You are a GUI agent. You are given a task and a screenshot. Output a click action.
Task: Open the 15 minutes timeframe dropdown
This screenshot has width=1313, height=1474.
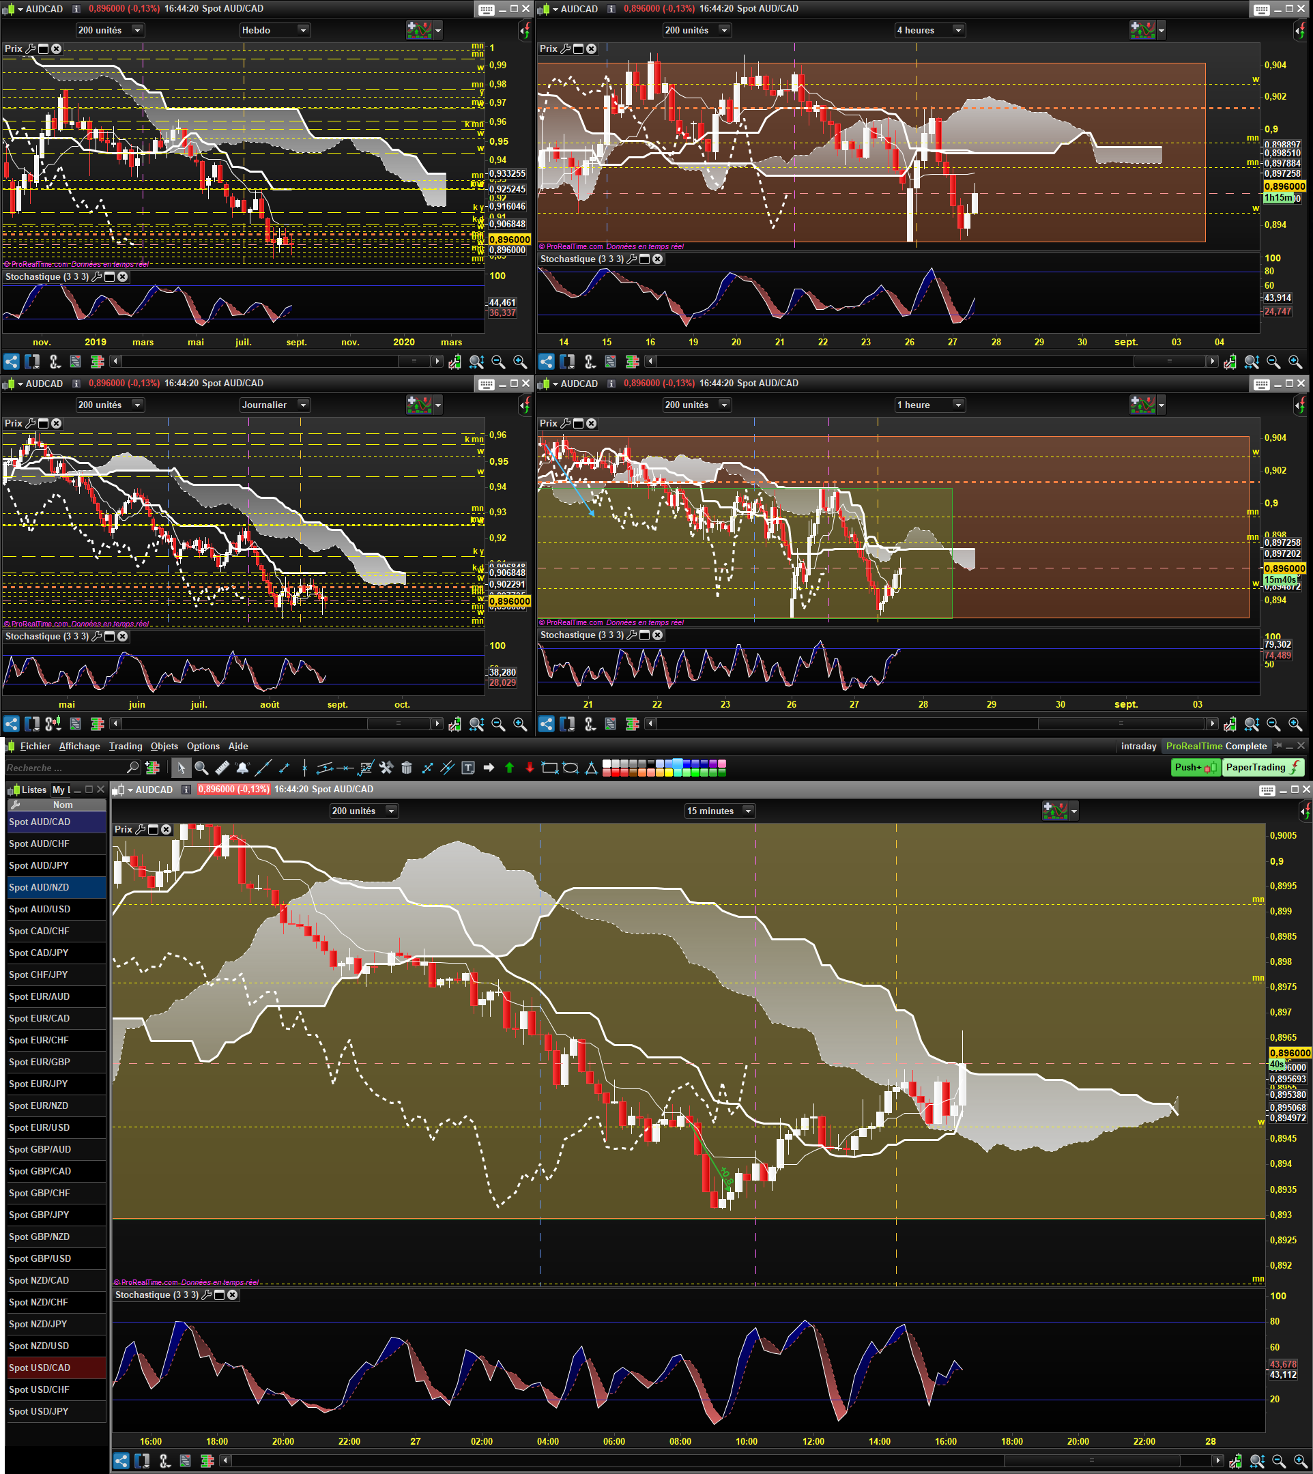click(719, 811)
